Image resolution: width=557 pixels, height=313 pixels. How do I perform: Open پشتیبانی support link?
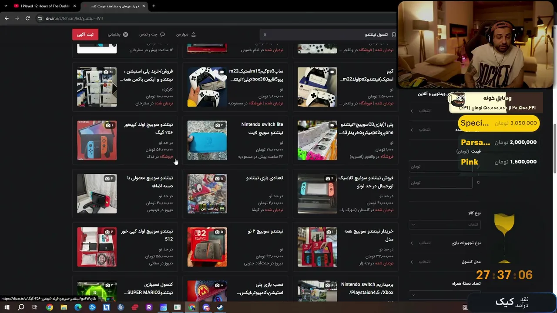click(118, 34)
